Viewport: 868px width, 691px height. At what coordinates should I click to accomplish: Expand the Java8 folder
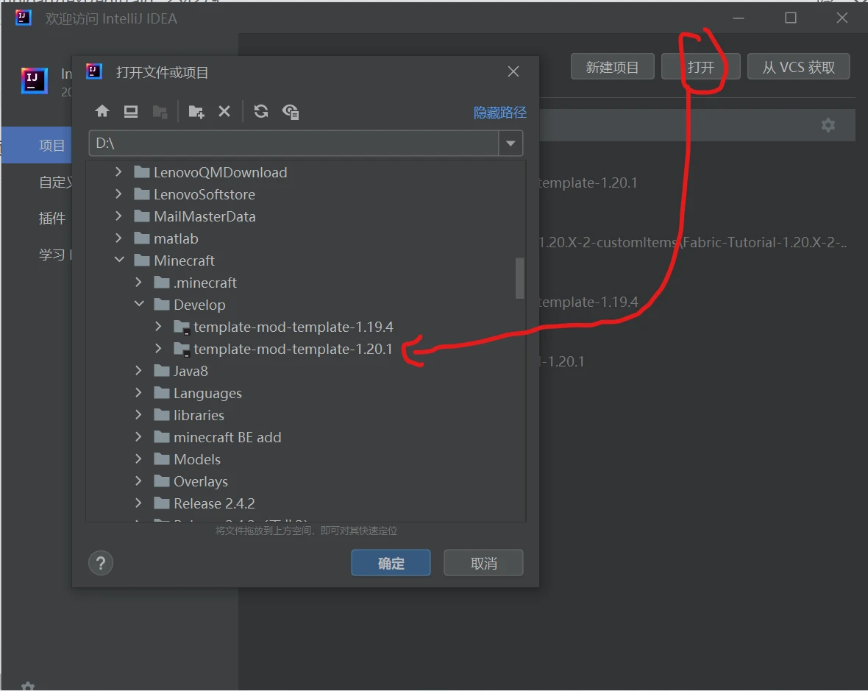[x=138, y=370]
